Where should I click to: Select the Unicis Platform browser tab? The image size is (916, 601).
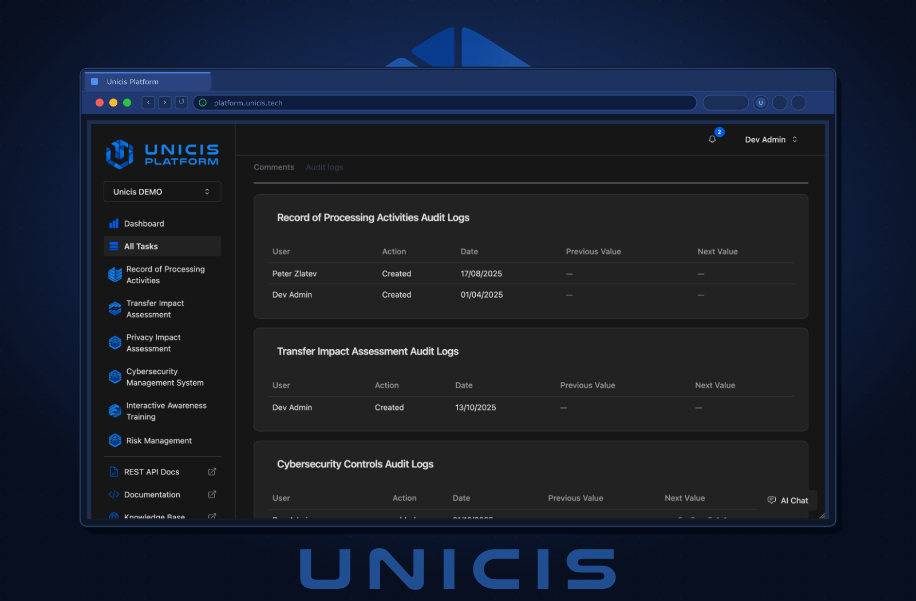point(148,82)
